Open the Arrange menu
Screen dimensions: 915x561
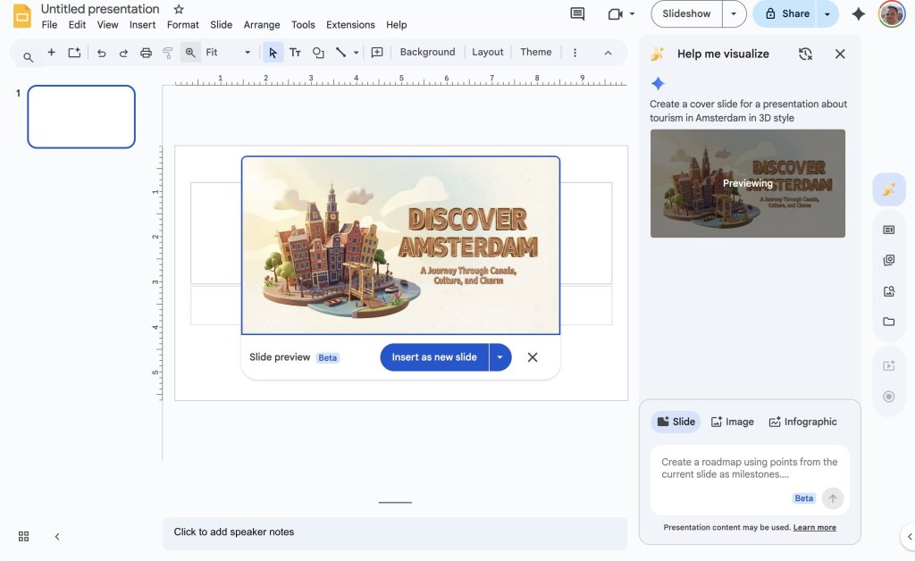(262, 25)
